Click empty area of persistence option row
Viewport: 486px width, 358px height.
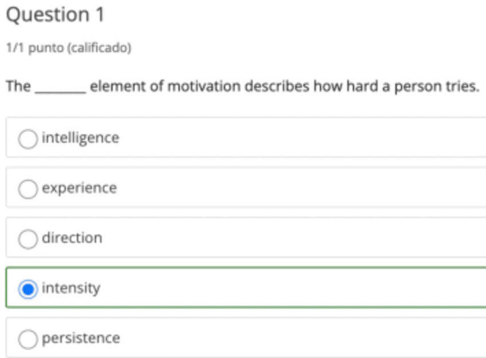[x=298, y=338]
